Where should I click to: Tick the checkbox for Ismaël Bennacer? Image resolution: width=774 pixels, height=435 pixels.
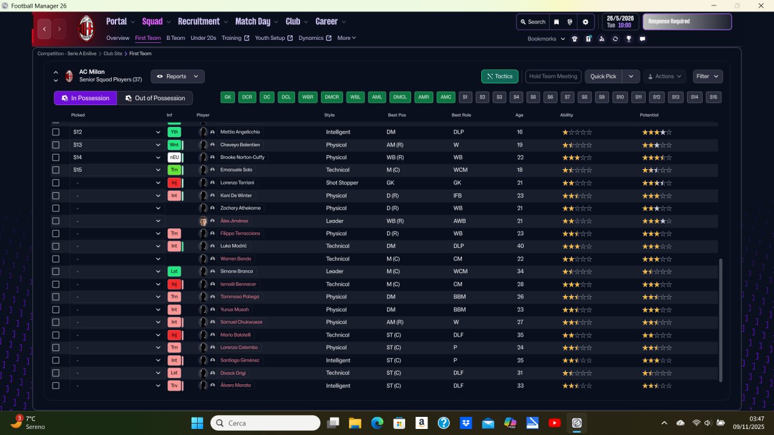(56, 284)
